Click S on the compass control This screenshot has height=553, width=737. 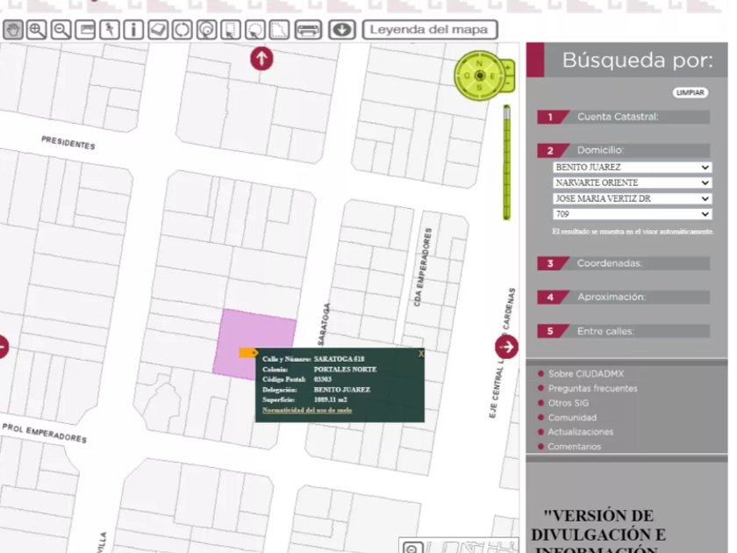479,88
